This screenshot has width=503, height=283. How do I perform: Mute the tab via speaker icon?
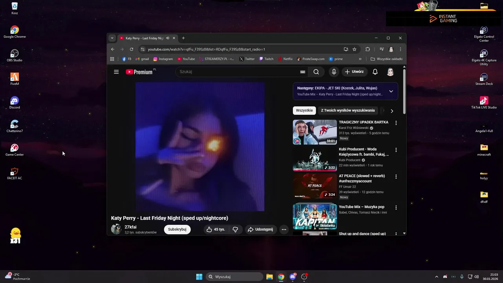168,38
